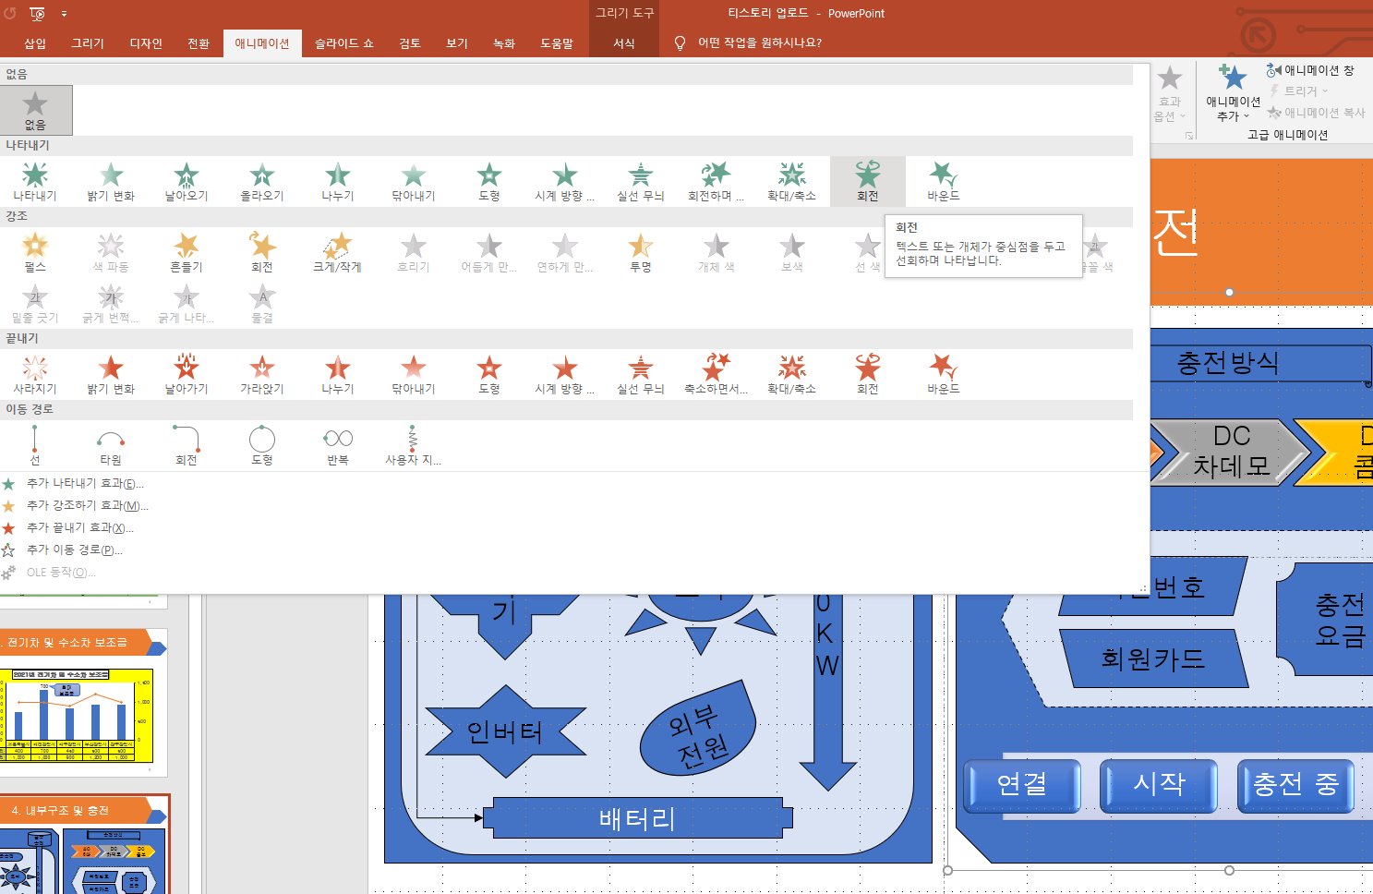Open Quick Access Toolbar customize arrow
Screen dimensions: 1373x894
65,14
